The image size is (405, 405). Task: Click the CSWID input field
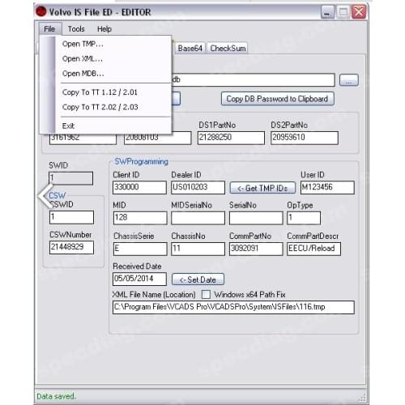pos(71,217)
